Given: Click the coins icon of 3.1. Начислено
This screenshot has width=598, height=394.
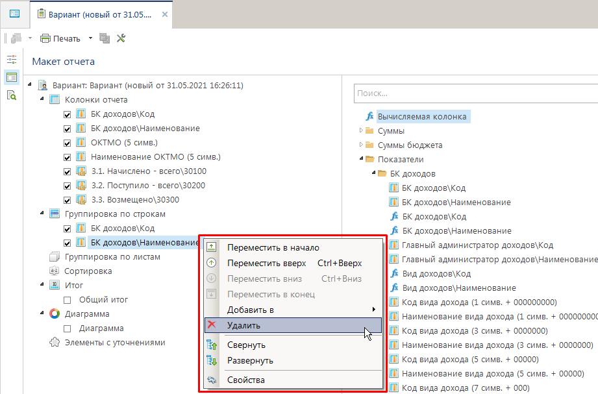Looking at the screenshot, I should coord(81,171).
